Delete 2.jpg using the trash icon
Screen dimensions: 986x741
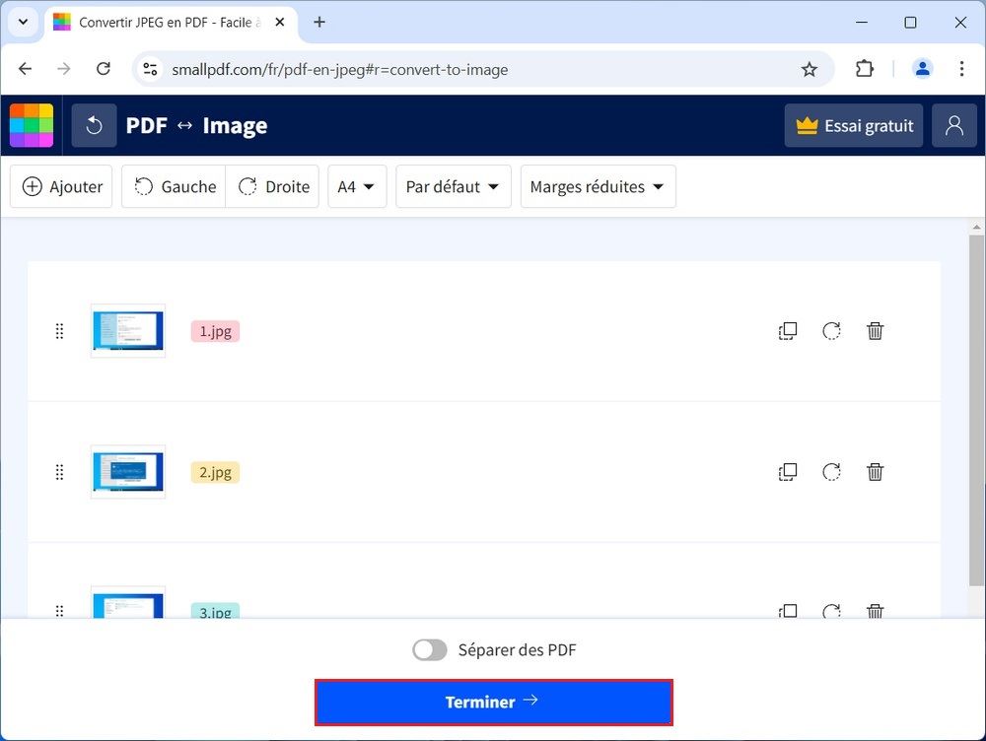(875, 472)
